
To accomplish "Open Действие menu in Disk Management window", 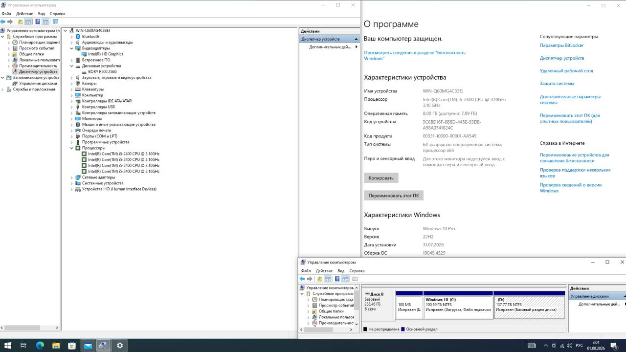I will tap(324, 271).
